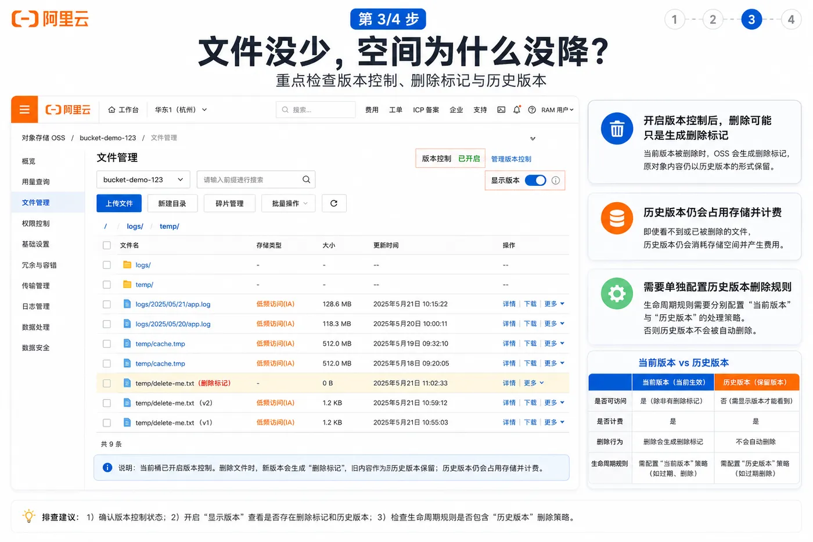Click file icon of delete-me.txt 删除标记 row
Viewport: 813px width, 542px height.
tap(127, 383)
